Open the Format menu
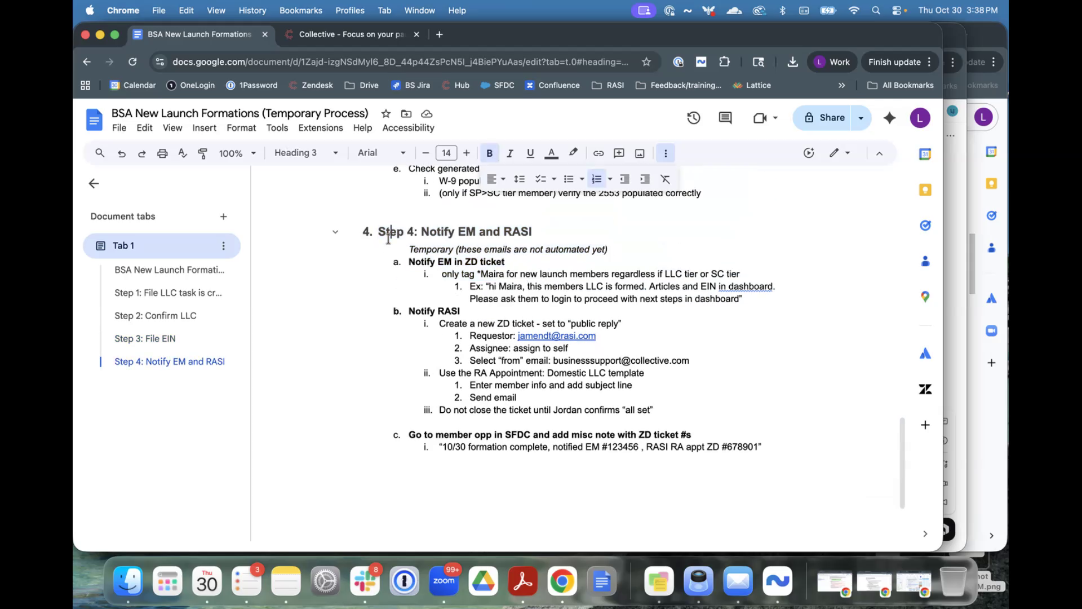Screen dimensions: 1082x609 click(x=241, y=128)
